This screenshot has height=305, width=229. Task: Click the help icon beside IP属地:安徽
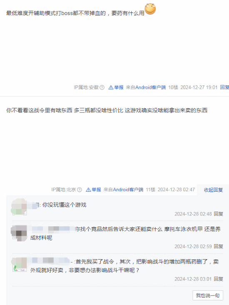pyautogui.click(x=102, y=87)
